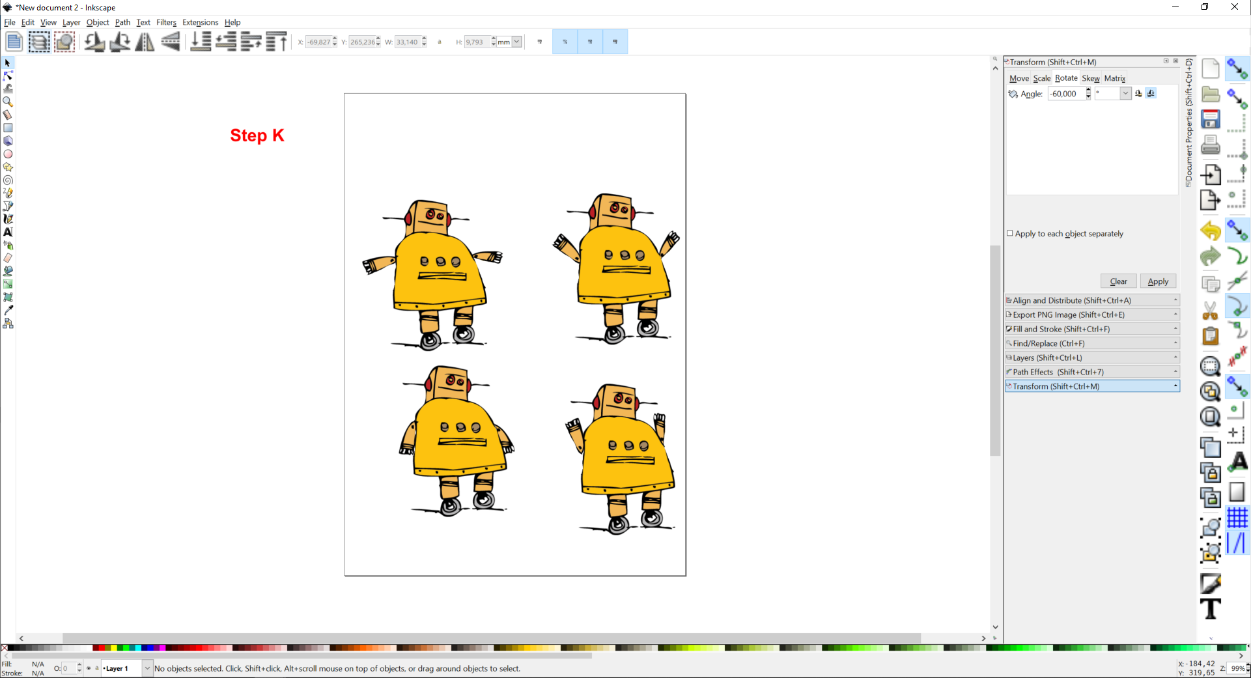Select the Node editing tool

tap(8, 76)
